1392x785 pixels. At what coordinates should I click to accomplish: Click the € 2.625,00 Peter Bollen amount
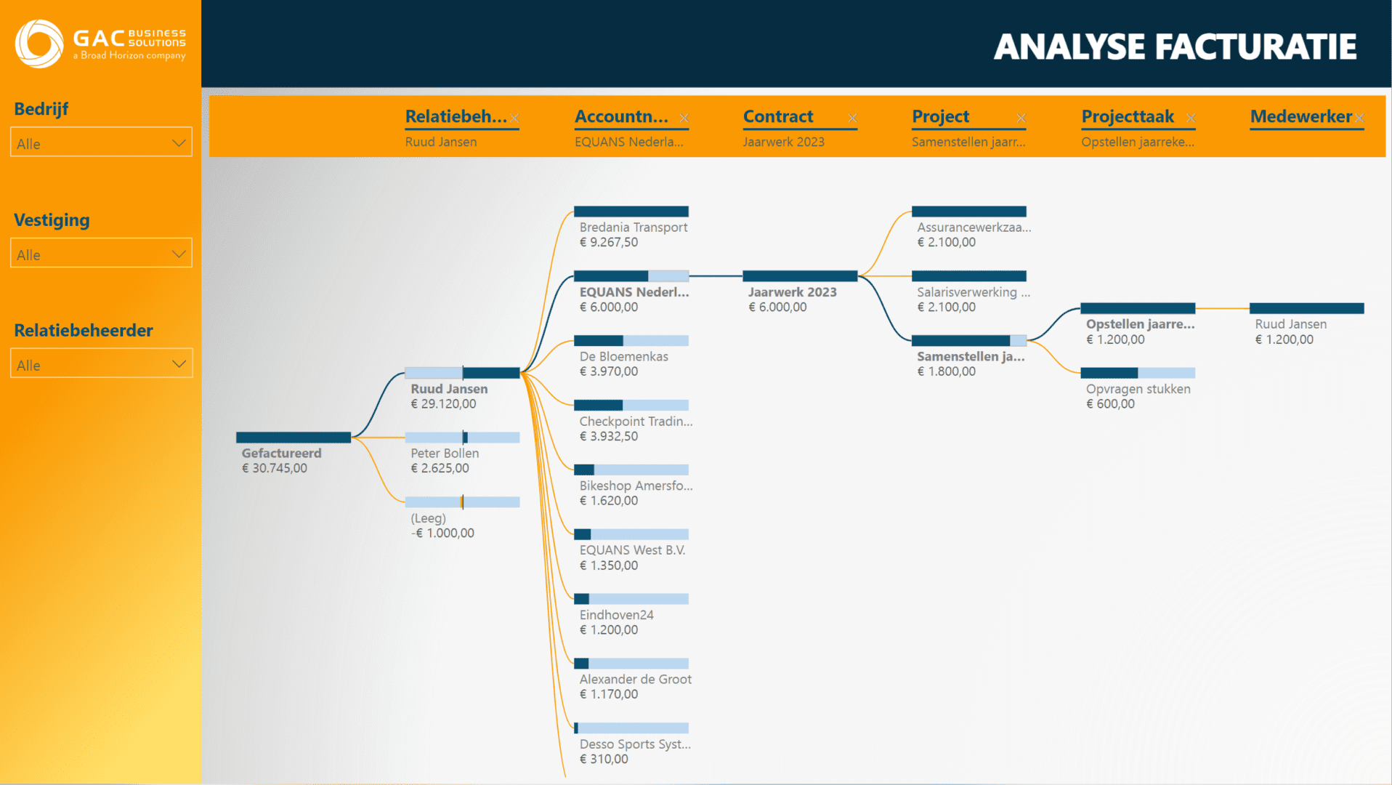click(440, 469)
